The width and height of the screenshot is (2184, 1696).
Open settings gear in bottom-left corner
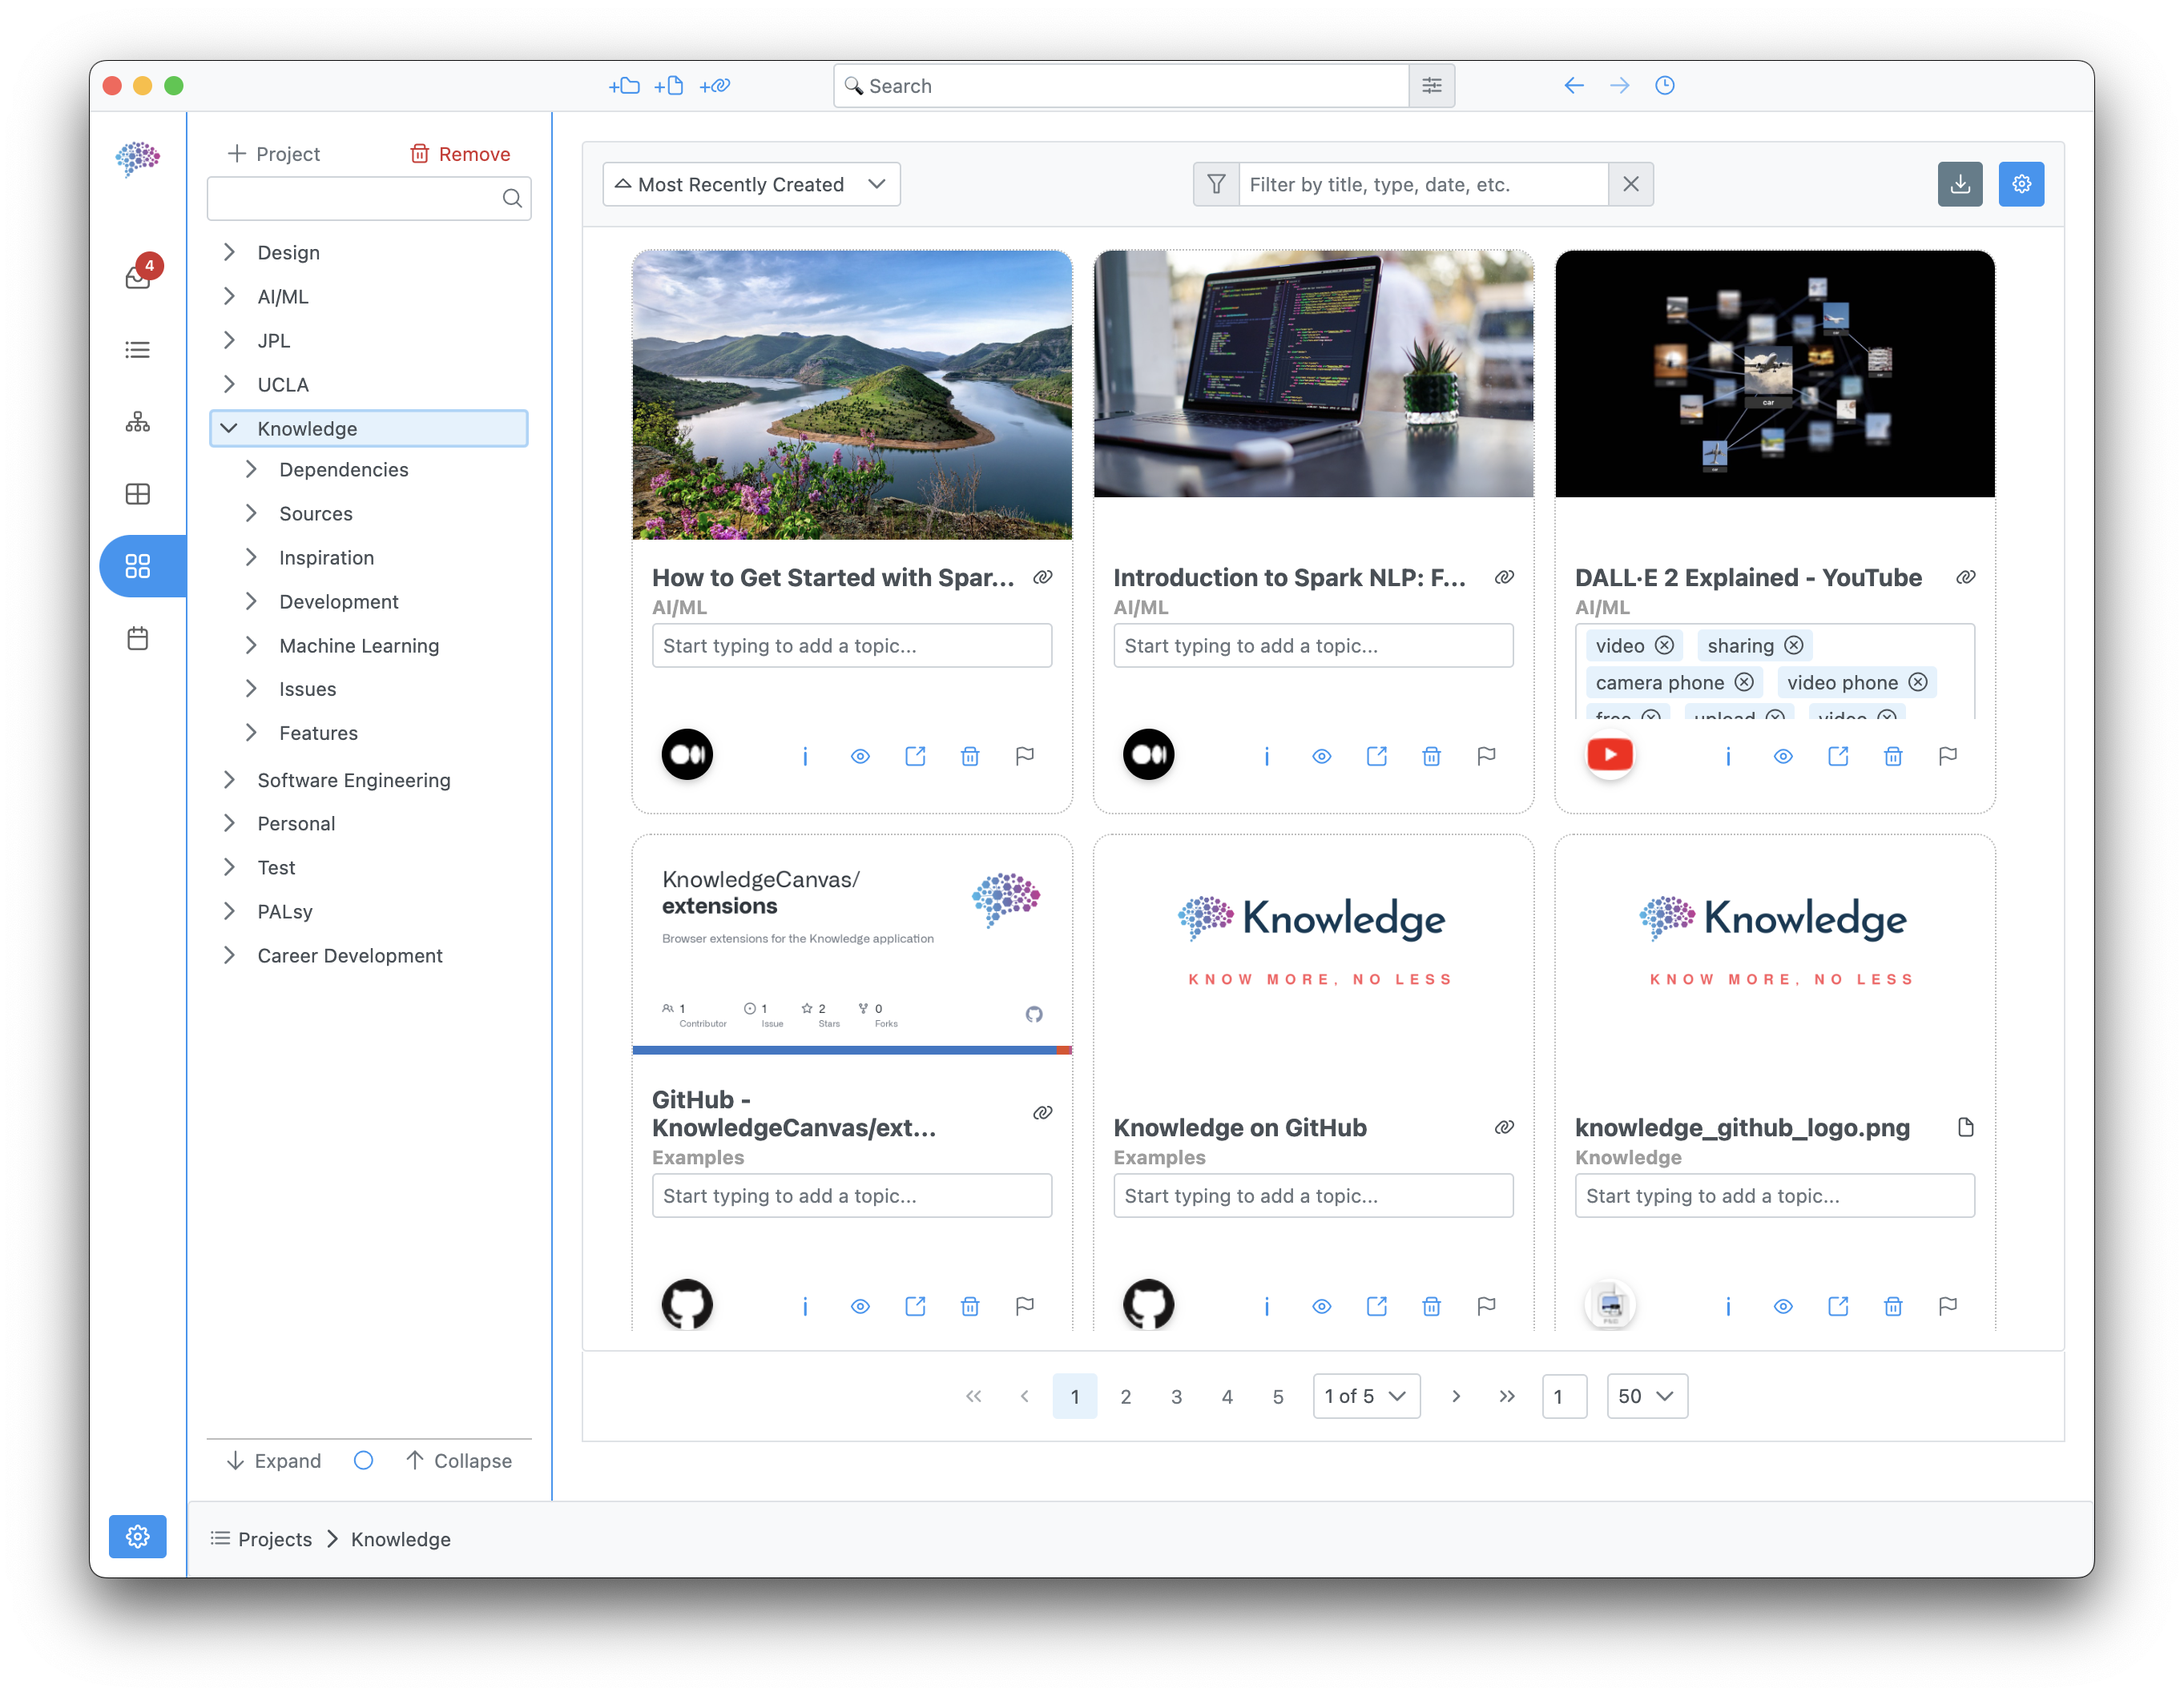coord(138,1536)
